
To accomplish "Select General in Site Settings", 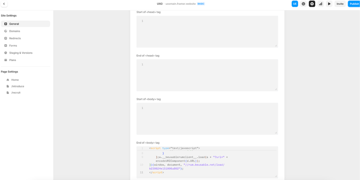I will tap(14, 24).
